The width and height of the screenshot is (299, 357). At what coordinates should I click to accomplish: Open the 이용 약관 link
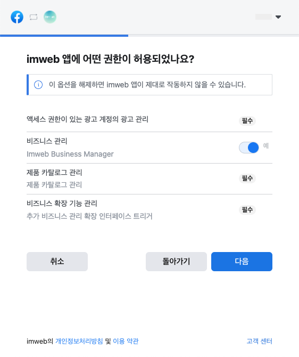[126, 341]
